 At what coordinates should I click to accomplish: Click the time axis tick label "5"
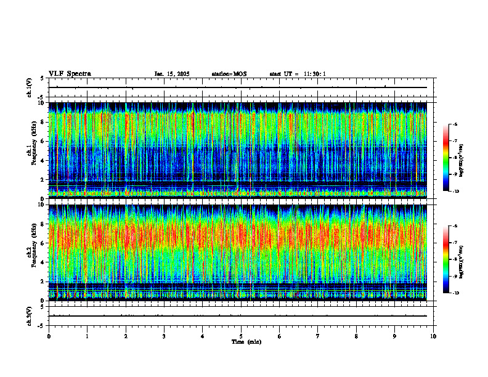241,336
